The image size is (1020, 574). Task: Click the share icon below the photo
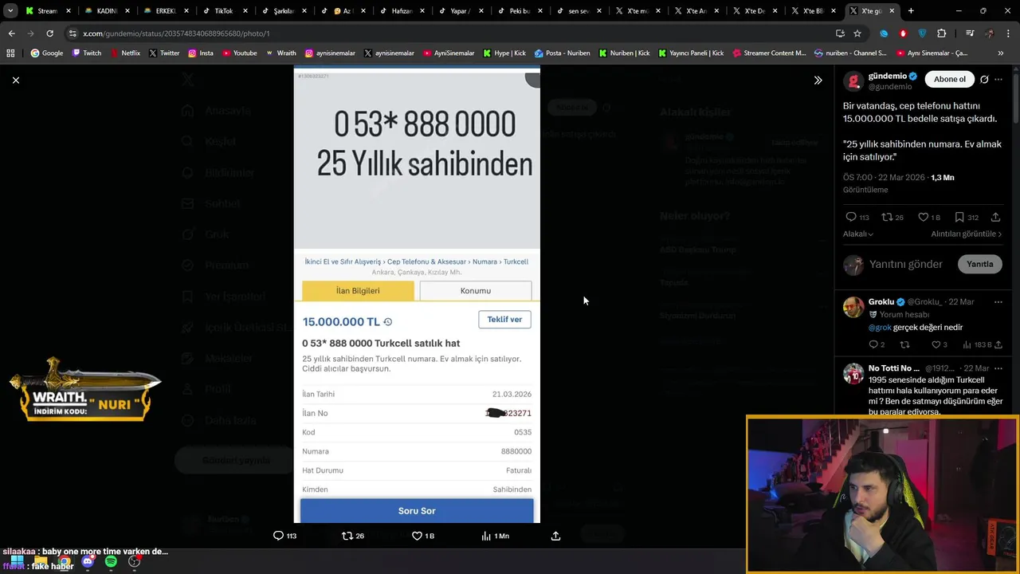pyautogui.click(x=555, y=536)
